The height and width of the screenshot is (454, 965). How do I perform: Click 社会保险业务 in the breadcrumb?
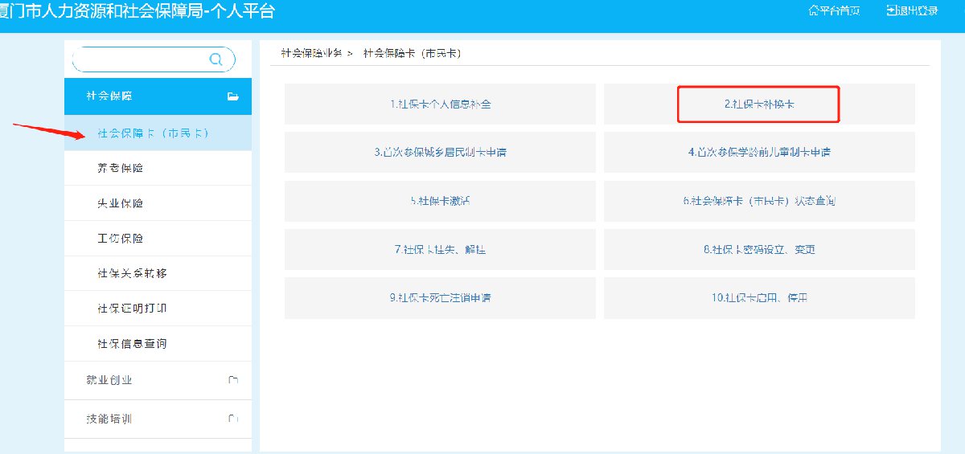311,53
